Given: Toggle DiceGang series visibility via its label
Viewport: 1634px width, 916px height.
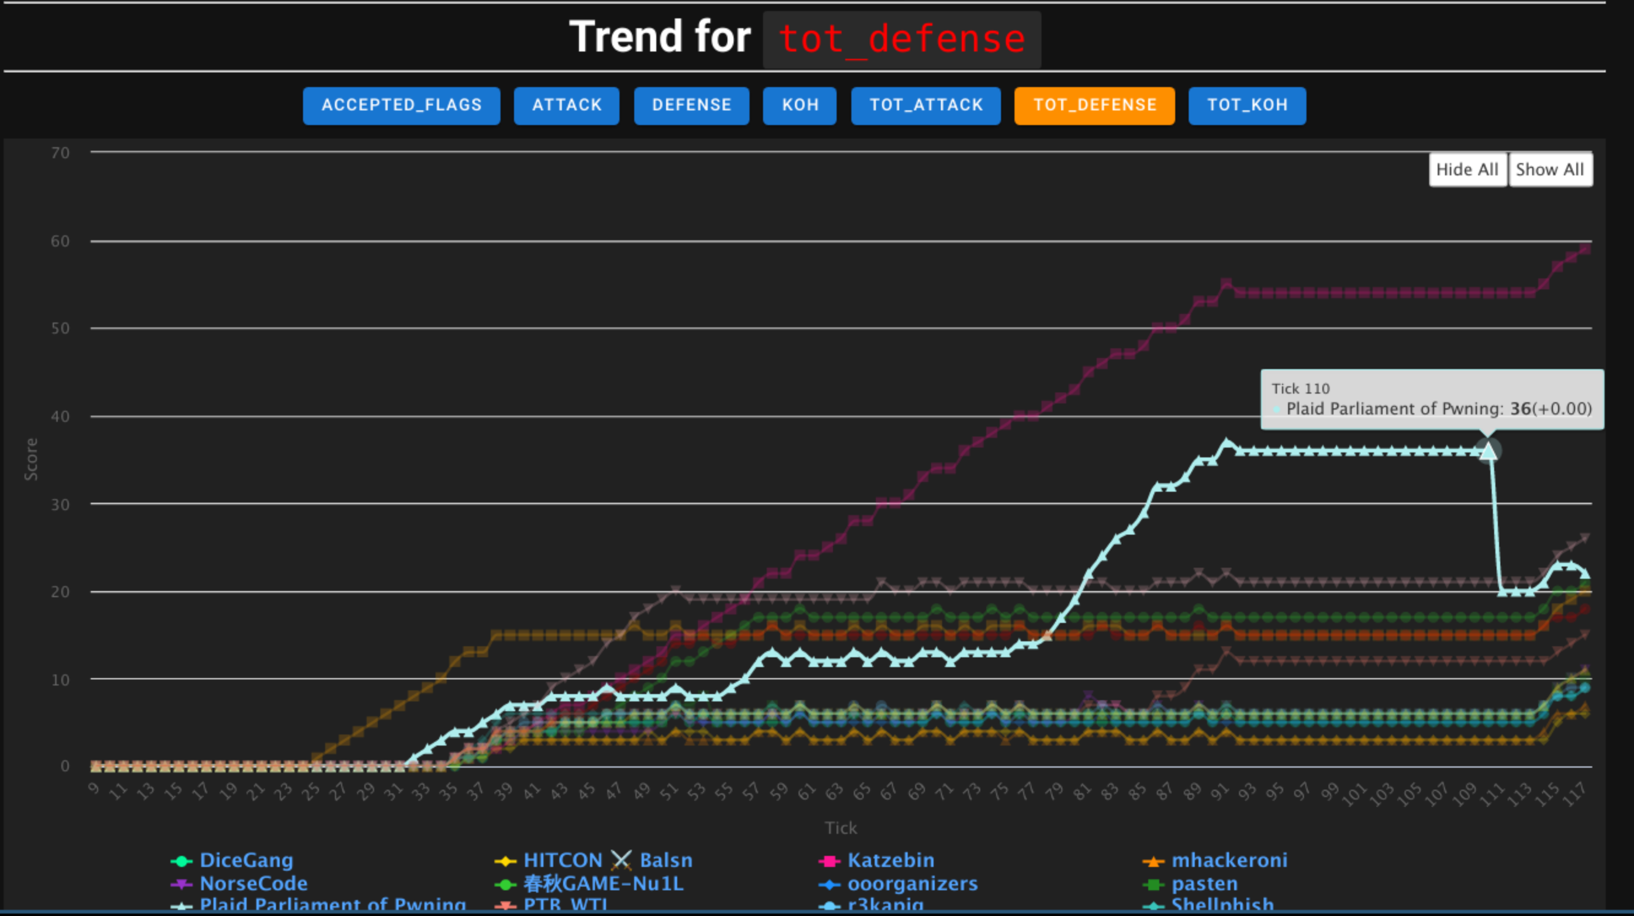Looking at the screenshot, I should click(x=246, y=860).
